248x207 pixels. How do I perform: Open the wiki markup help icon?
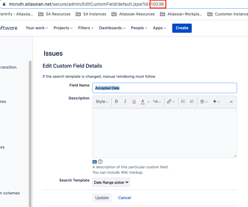100,162
